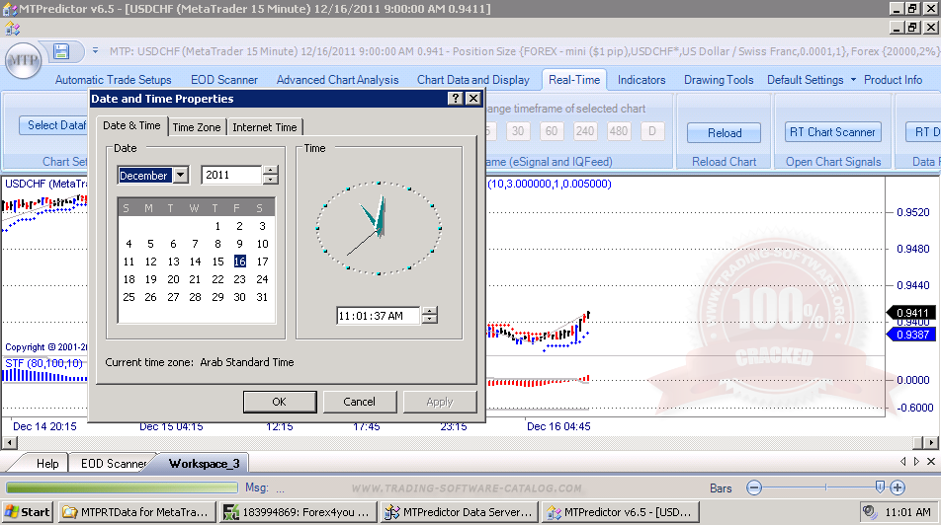Open the quick access toolbar arrow
The image size is (941, 525).
(95, 51)
